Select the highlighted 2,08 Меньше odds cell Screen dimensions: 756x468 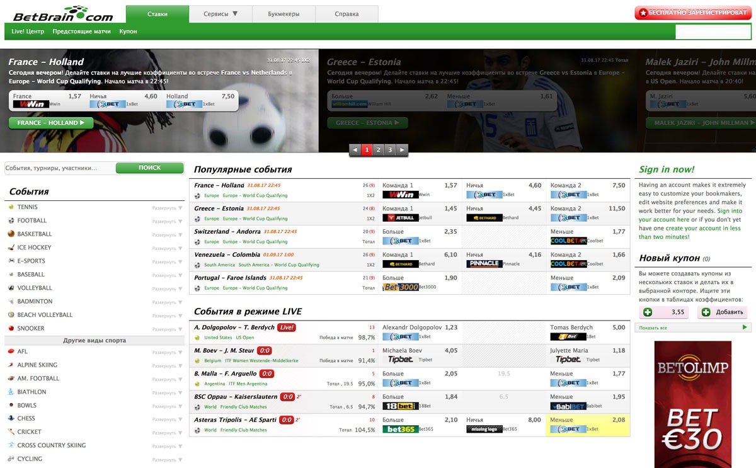point(588,425)
